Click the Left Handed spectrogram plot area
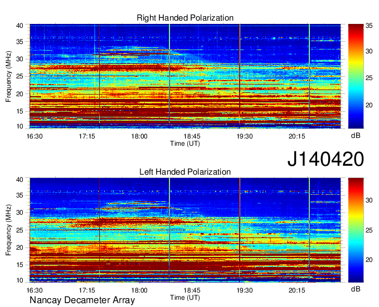 (185, 230)
